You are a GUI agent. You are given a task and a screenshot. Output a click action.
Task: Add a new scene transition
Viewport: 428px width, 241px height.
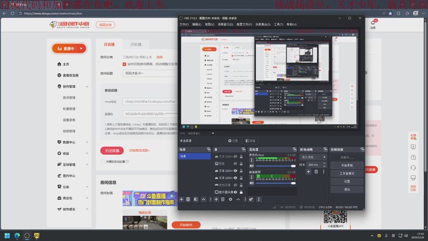click(309, 171)
